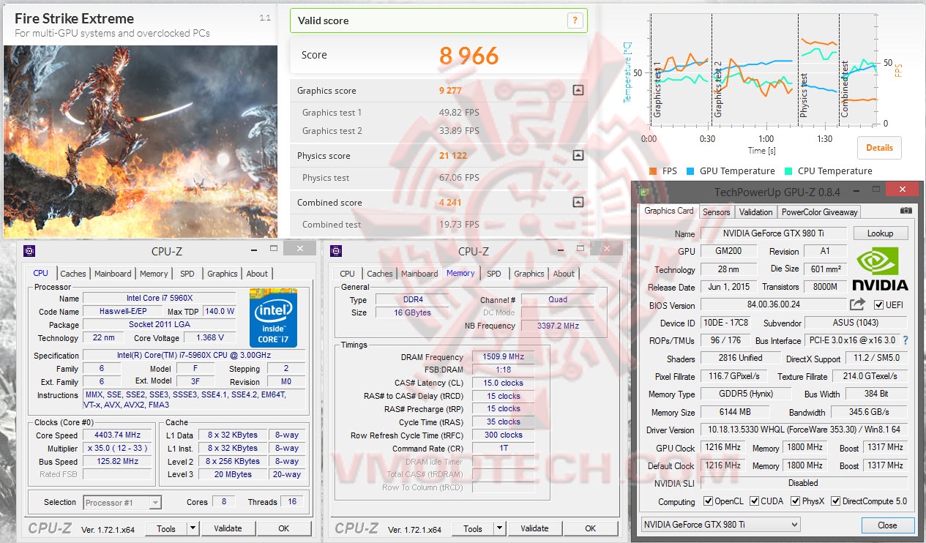Collapse the Graphics score section
926x543 pixels.
click(x=578, y=91)
